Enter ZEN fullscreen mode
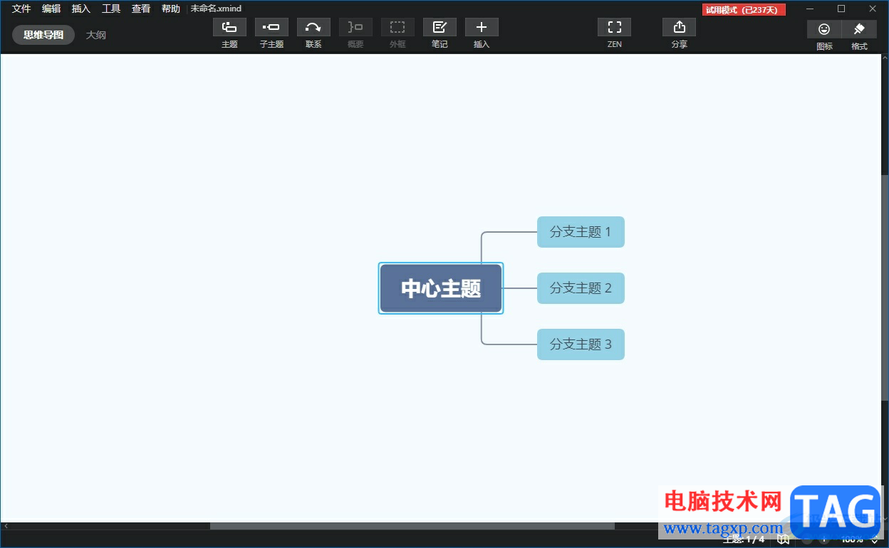The width and height of the screenshot is (889, 548). pos(614,27)
